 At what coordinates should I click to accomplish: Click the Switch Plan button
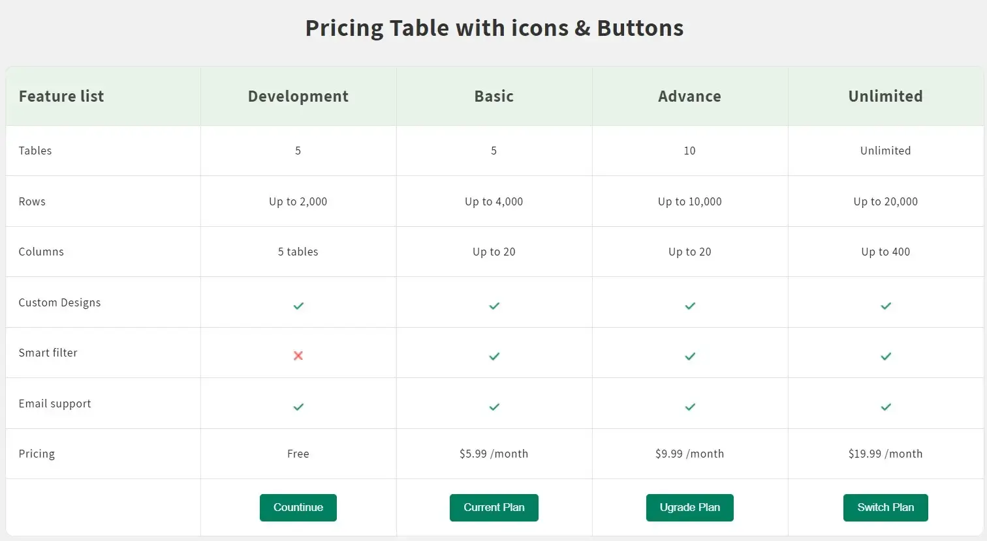886,508
